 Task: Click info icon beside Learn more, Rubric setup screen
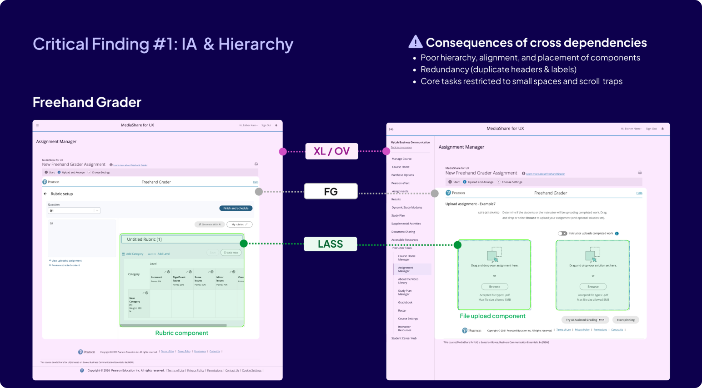(111, 165)
